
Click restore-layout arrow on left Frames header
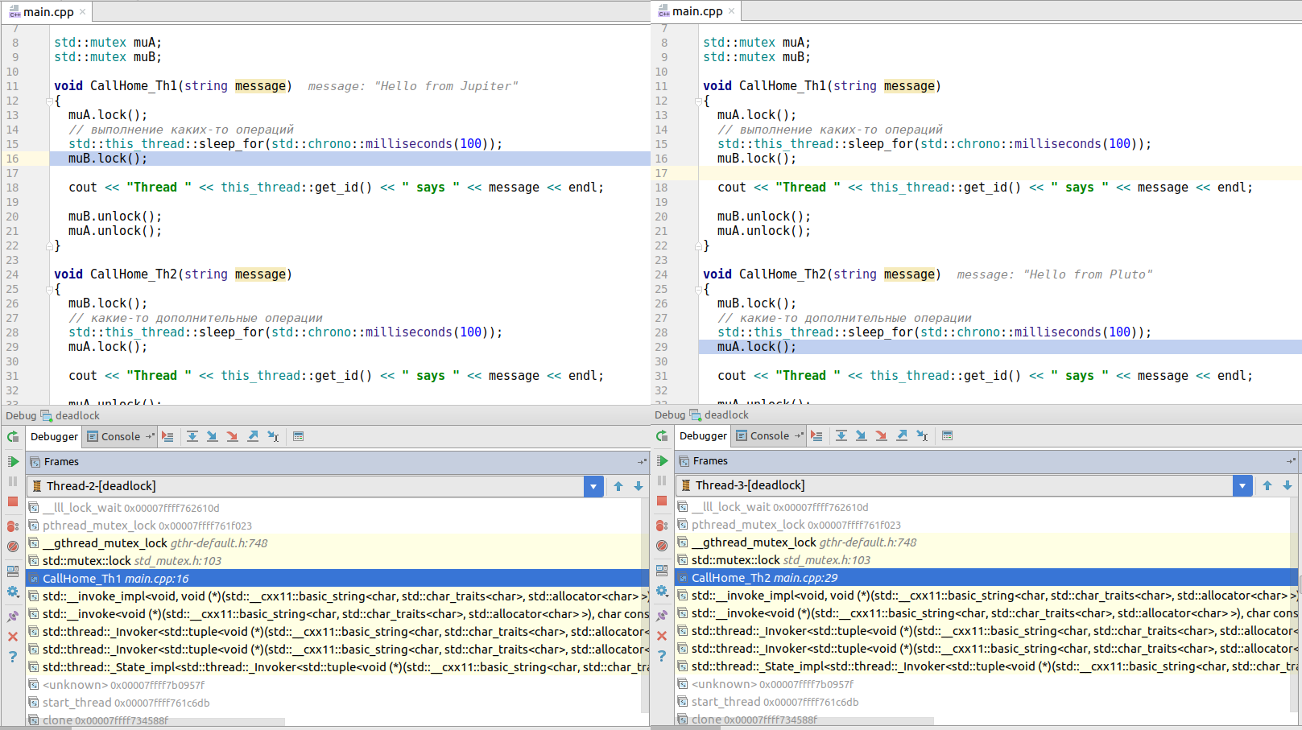coord(642,462)
